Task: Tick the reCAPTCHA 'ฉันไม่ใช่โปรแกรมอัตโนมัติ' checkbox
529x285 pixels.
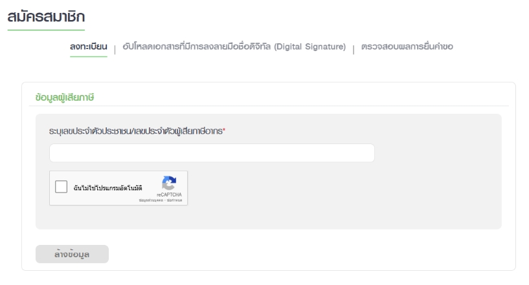Action: pos(62,187)
